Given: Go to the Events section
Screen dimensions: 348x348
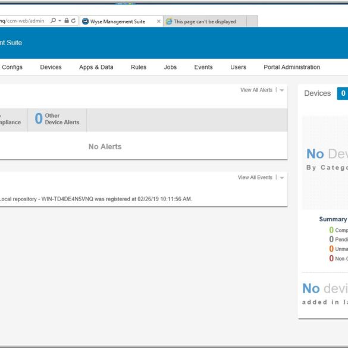Looking at the screenshot, I should tap(203, 67).
